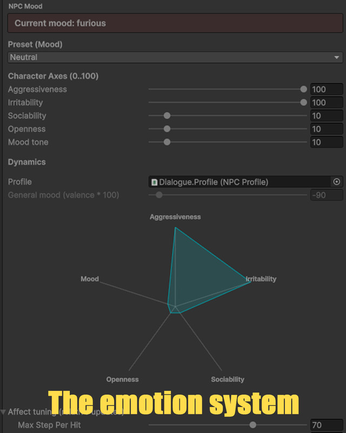Select the Openness value field
Image resolution: width=346 pixels, height=433 pixels.
pos(326,129)
